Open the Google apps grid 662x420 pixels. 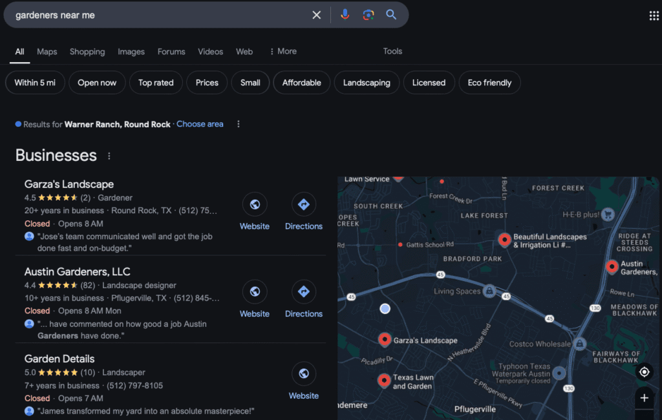[654, 16]
